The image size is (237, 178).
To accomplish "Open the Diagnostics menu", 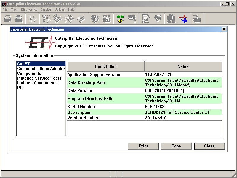I will [x=29, y=9].
